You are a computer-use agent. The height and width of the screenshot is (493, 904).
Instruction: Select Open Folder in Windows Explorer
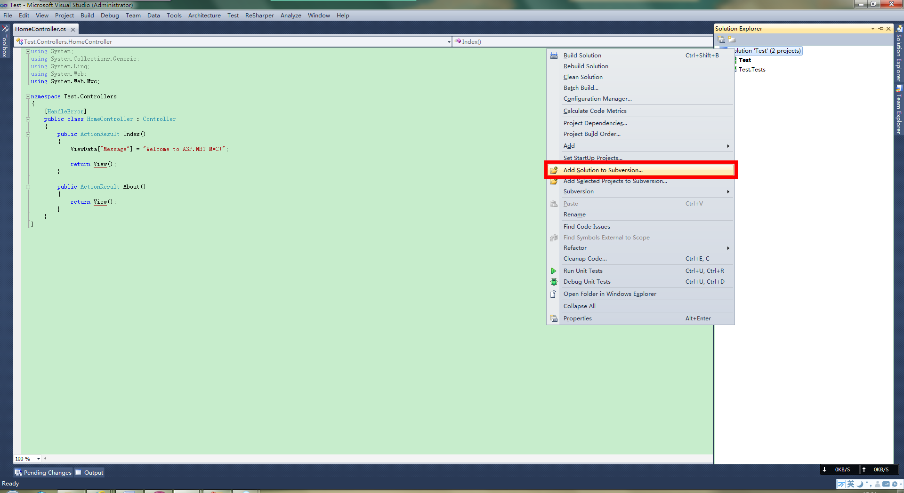pyautogui.click(x=640, y=294)
